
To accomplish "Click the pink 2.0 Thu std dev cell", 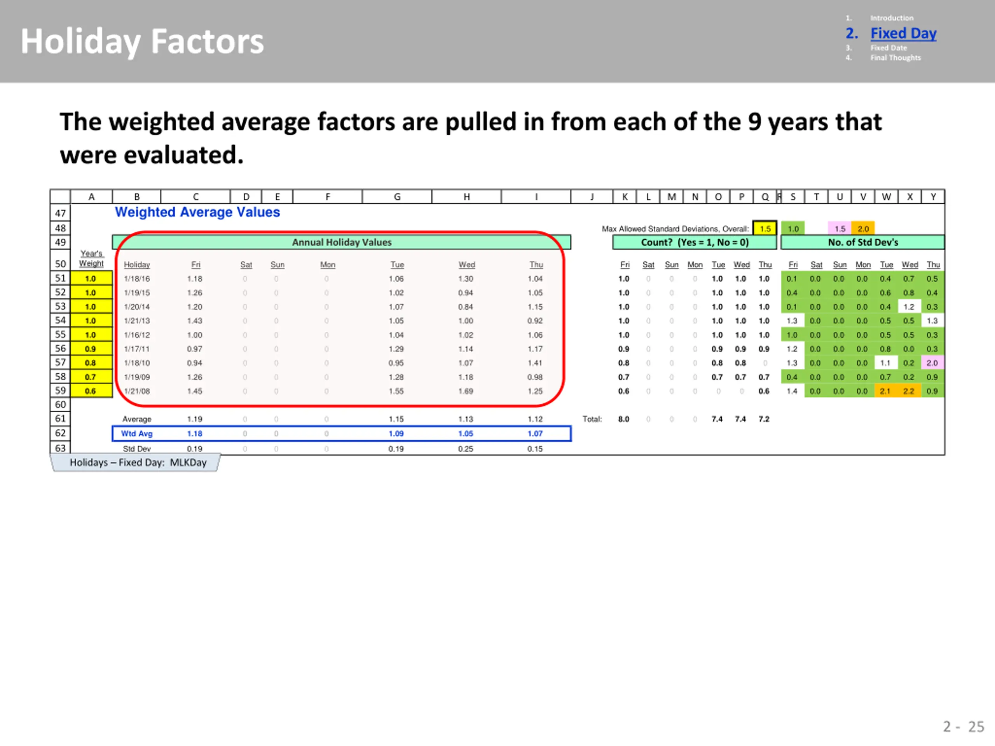I will 932,363.
